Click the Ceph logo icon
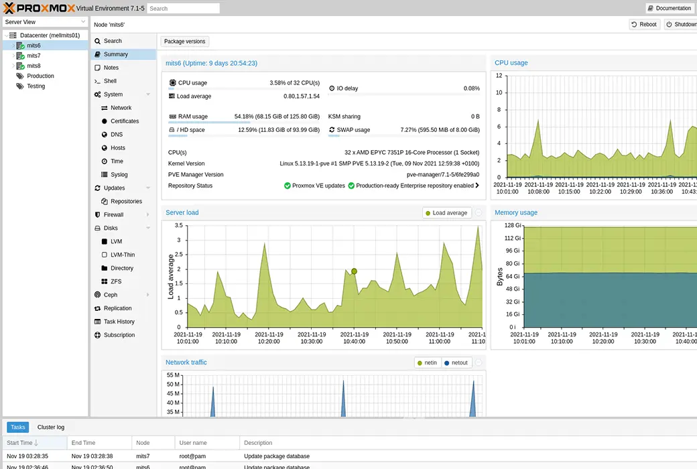 pos(97,295)
